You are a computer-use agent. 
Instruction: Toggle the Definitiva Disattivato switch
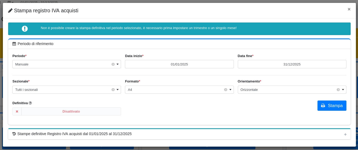[71, 112]
